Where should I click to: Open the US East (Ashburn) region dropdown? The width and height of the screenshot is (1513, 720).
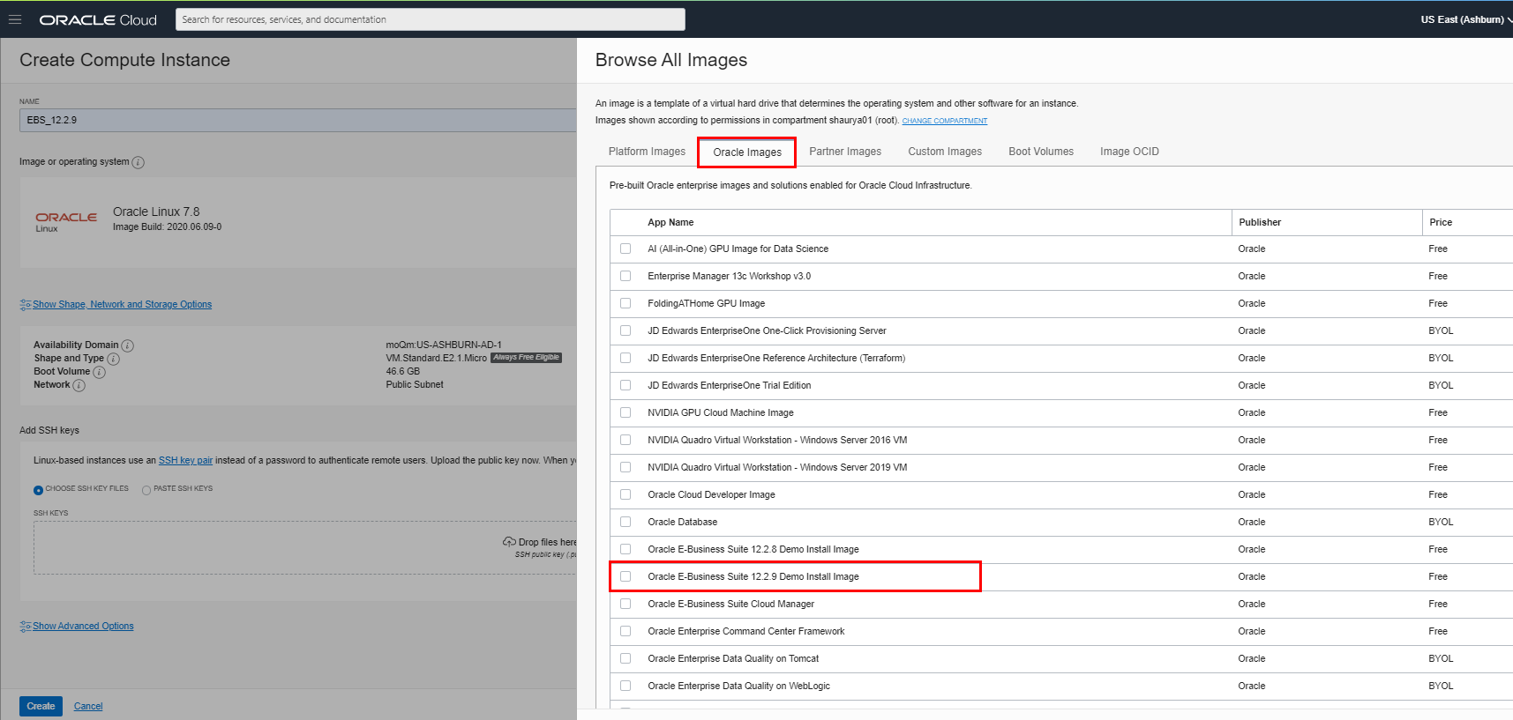coord(1465,19)
